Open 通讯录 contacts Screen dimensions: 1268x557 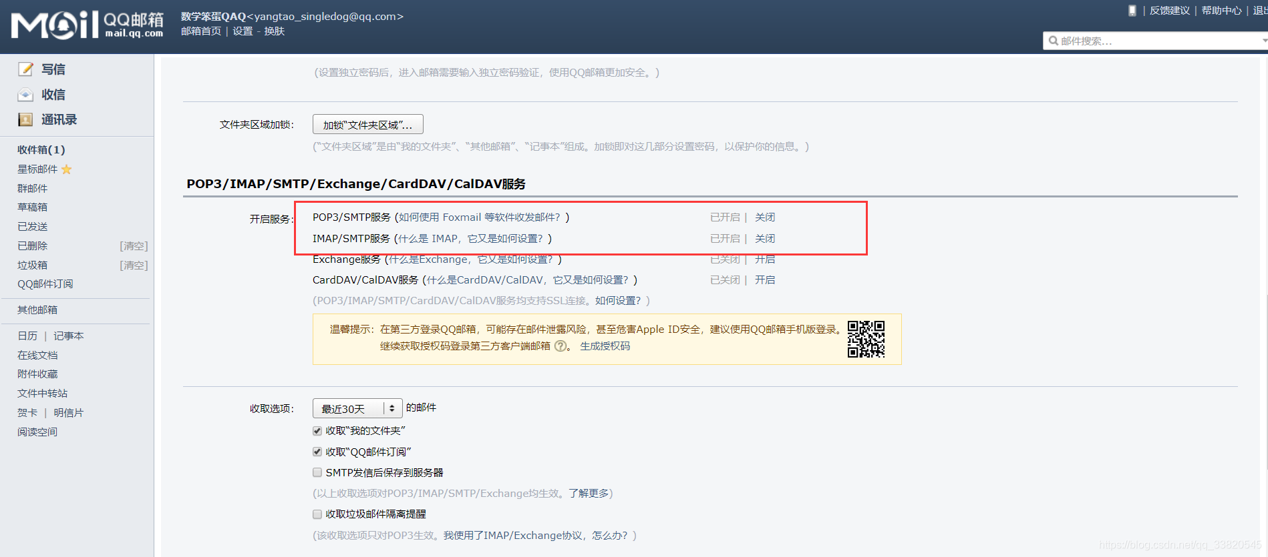click(59, 119)
